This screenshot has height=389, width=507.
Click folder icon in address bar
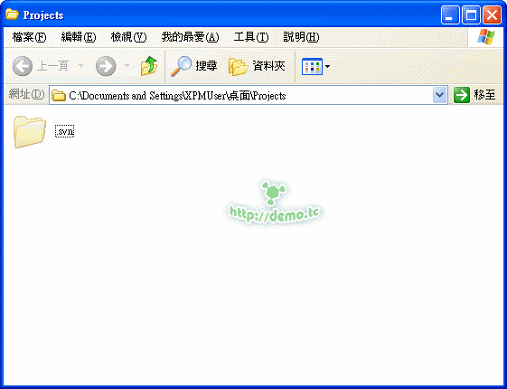59,96
